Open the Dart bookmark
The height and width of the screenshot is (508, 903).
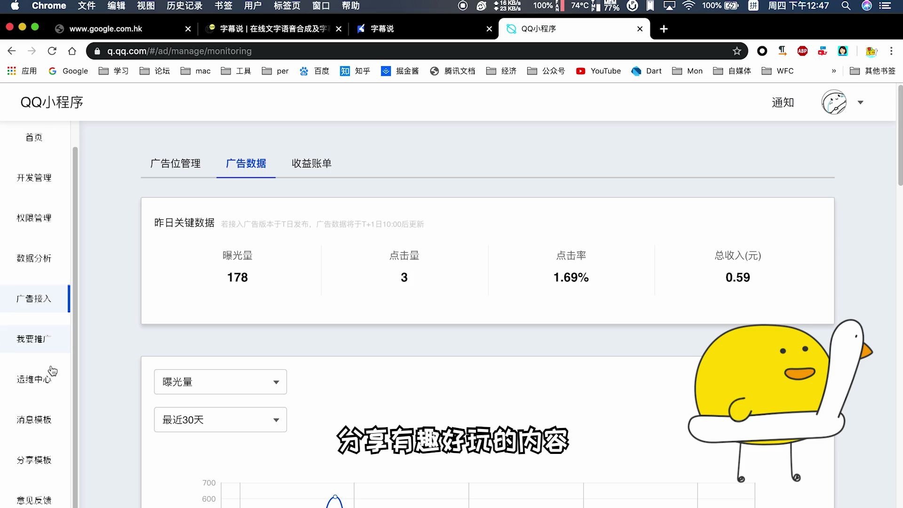coord(646,71)
